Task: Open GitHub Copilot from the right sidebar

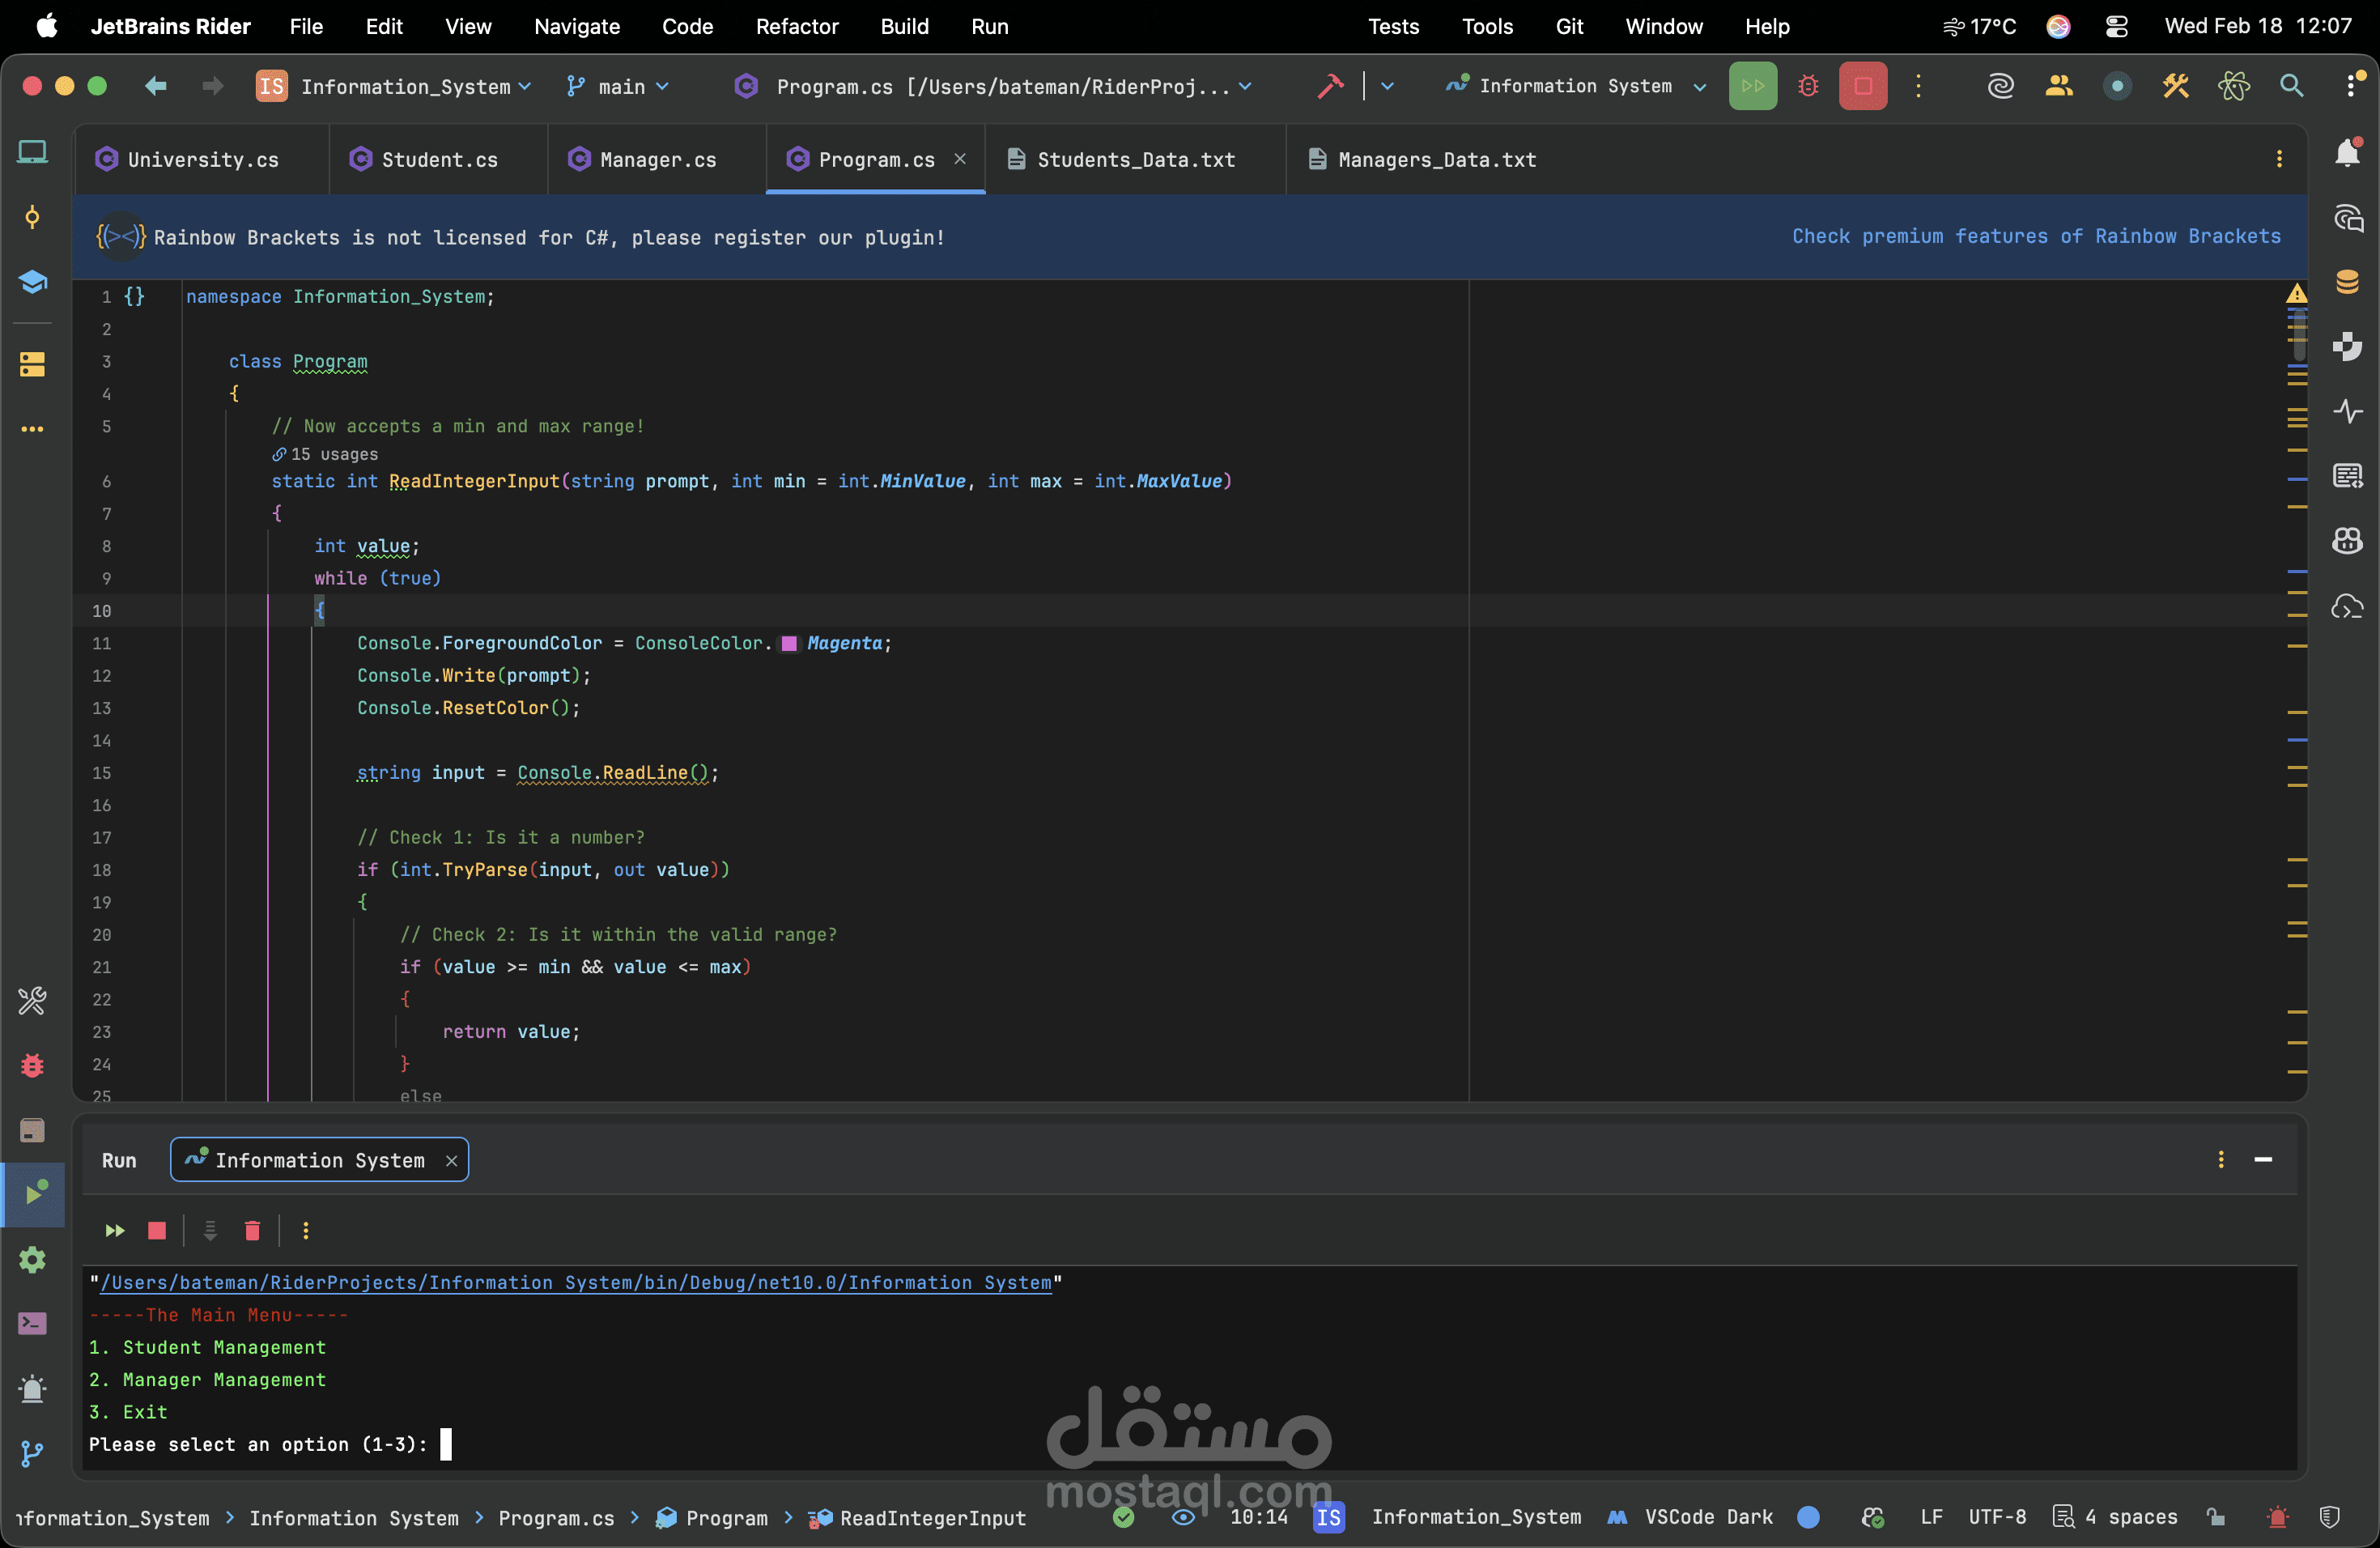Action: (x=2347, y=541)
